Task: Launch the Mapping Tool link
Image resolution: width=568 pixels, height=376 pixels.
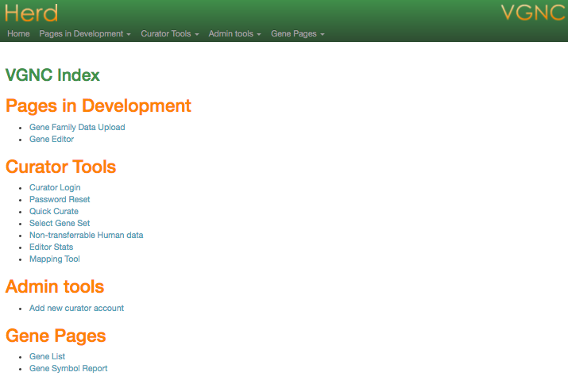Action: (54, 259)
